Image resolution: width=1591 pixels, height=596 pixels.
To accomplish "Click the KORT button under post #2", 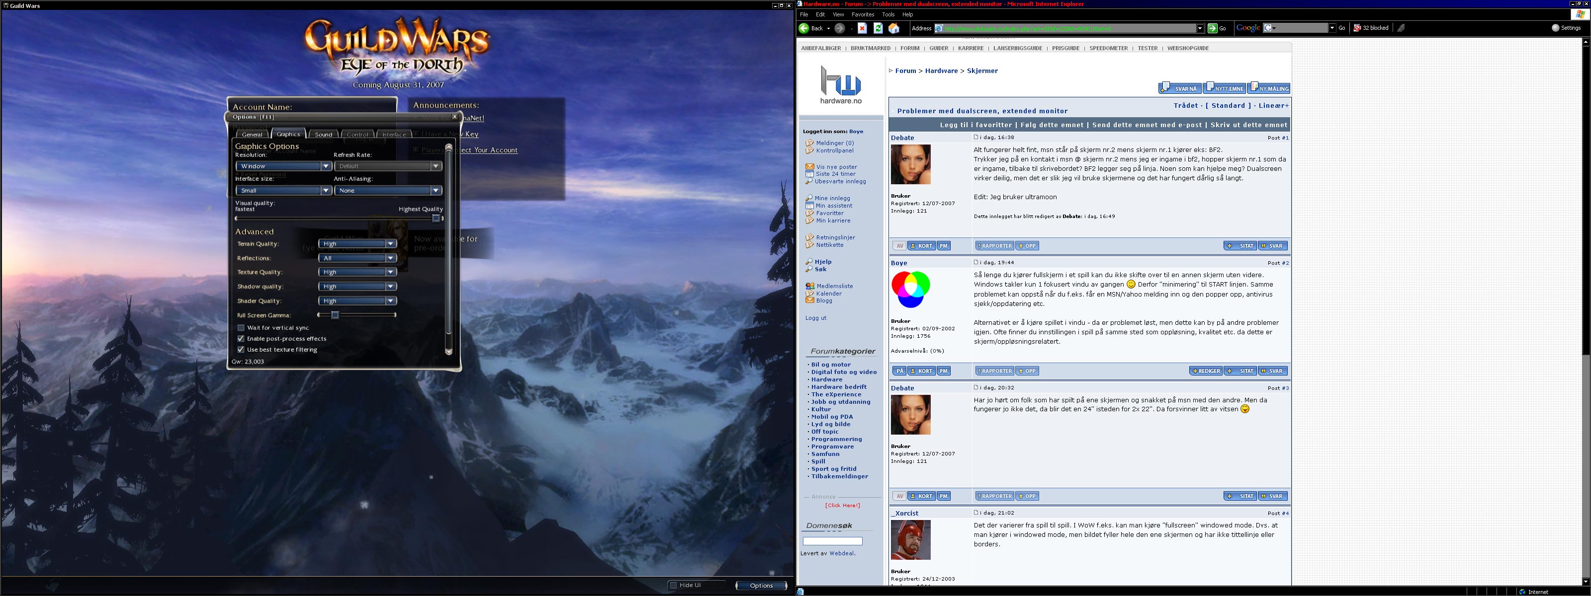I will (x=921, y=372).
